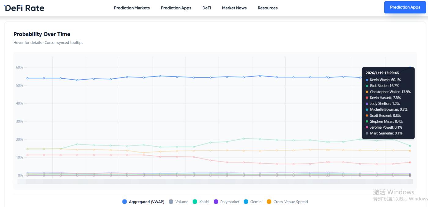Select the first point on the blue 54% line
428x207 pixels.
27,78
